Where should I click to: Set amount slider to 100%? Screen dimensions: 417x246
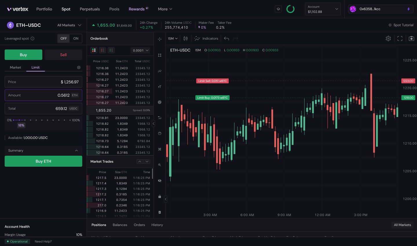[x=70, y=120]
